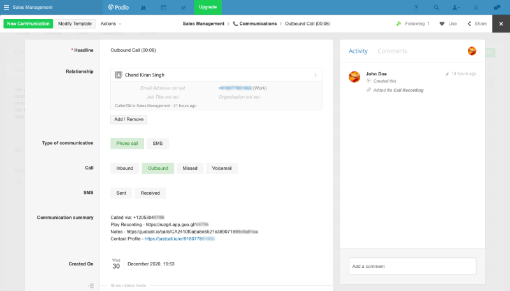Image resolution: width=510 pixels, height=291 pixels.
Task: Open the Contacts people icon in top bar
Action: pyautogui.click(x=143, y=7)
